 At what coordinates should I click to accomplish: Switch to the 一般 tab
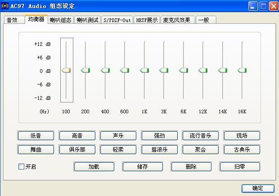point(206,20)
